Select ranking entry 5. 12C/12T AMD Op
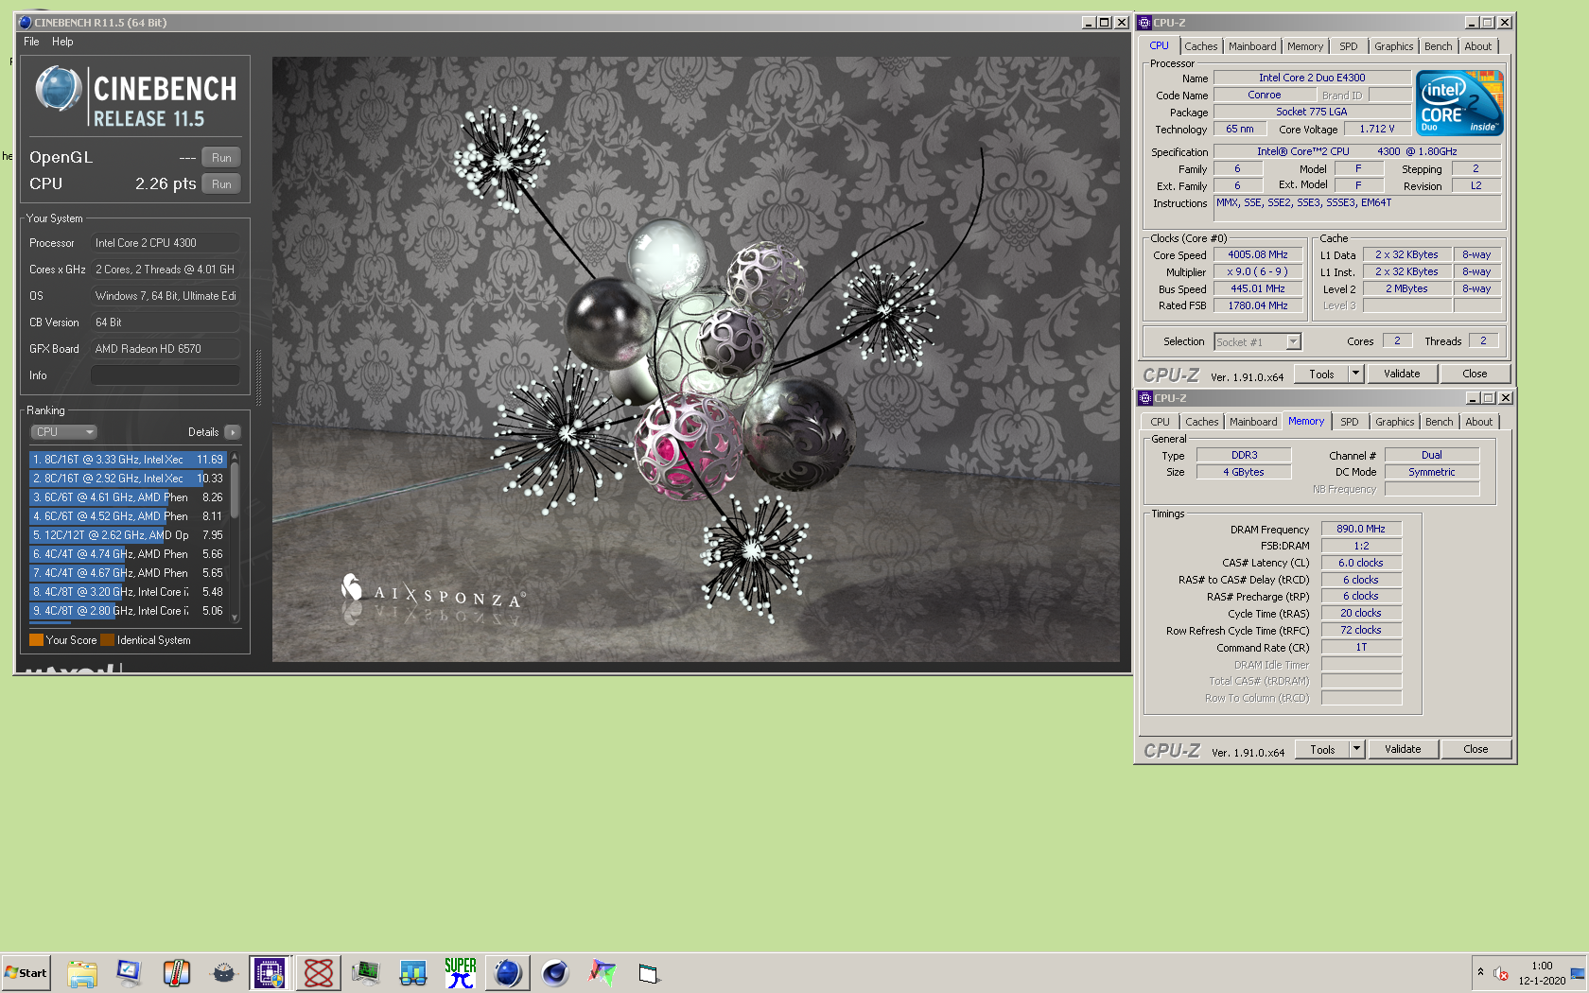Screen dimensions: 1589x993 coord(128,535)
